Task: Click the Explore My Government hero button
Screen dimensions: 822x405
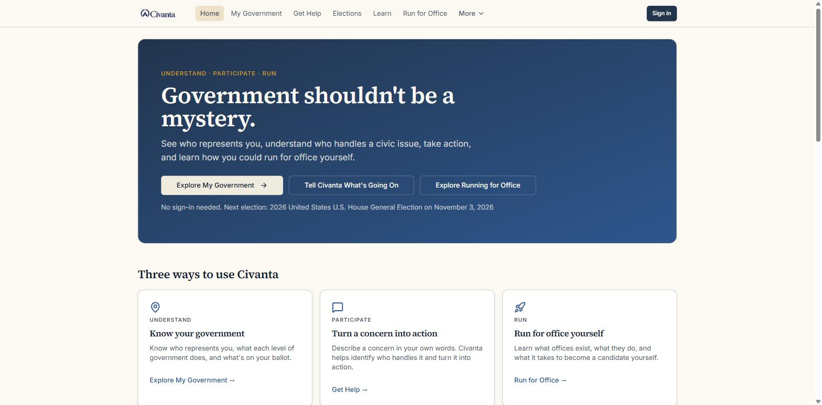Action: click(222, 185)
